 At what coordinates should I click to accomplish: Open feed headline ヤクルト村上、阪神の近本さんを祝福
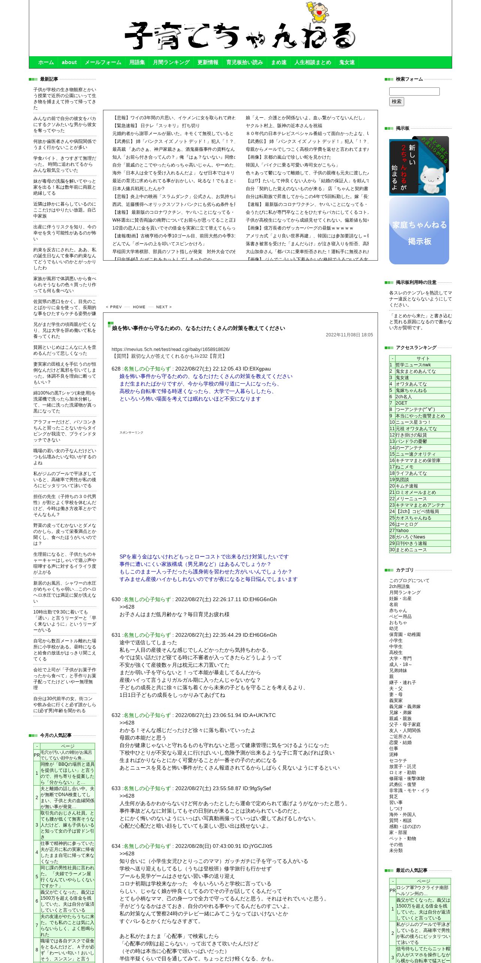[284, 126]
